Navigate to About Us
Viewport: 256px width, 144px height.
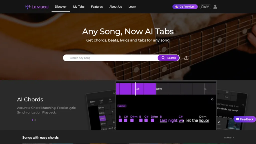115,7
